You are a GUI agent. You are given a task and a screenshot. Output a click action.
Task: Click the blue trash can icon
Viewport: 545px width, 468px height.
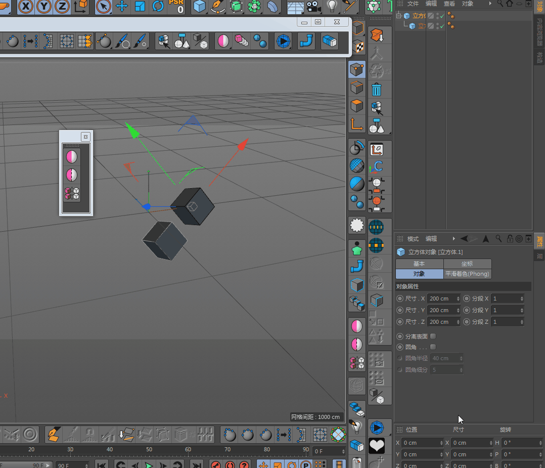(377, 90)
